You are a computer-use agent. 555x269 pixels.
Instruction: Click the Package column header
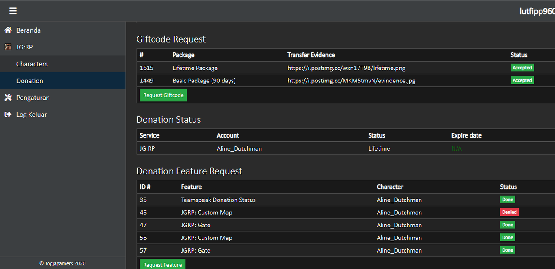click(183, 55)
